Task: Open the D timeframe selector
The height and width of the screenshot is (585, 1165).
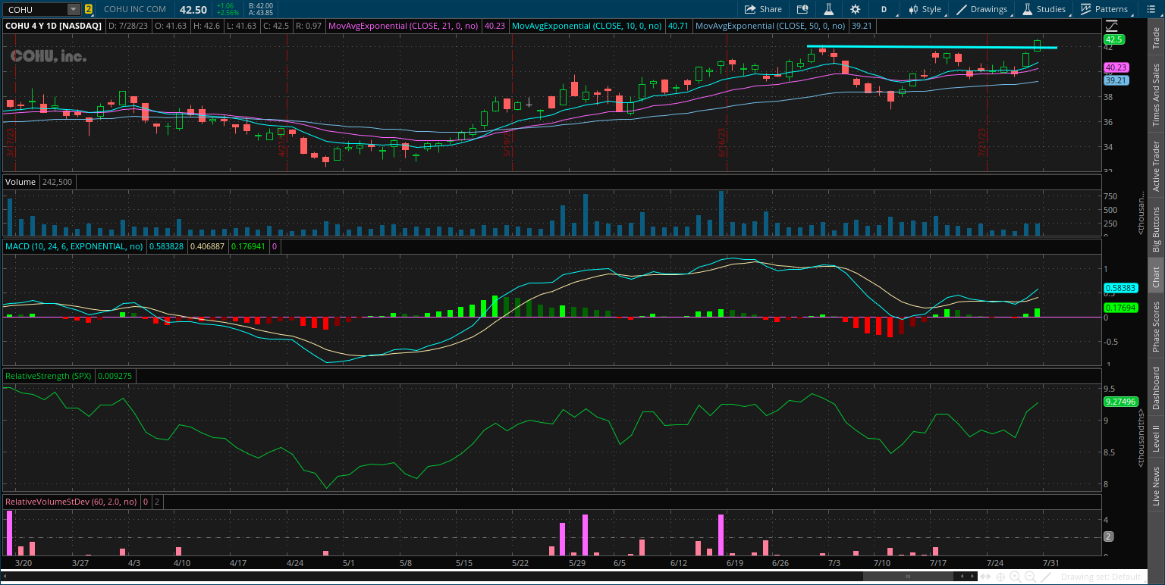Action: point(884,9)
